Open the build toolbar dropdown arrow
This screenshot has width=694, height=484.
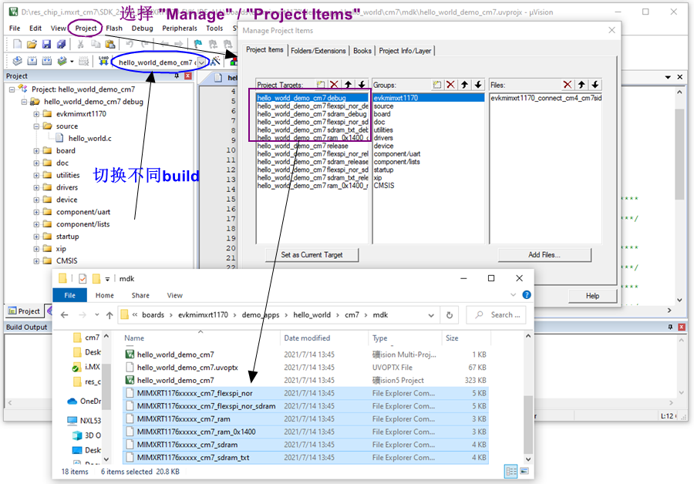72,62
